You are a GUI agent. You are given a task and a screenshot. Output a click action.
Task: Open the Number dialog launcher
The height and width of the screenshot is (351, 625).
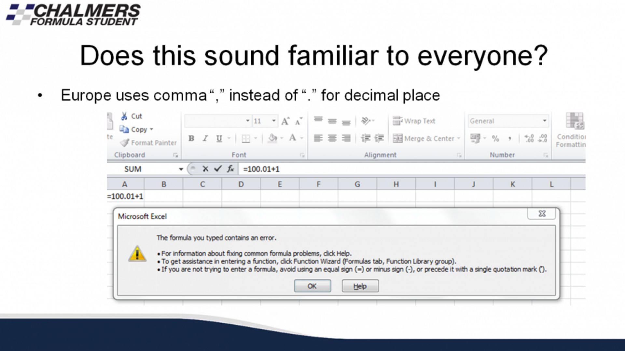[x=546, y=155]
